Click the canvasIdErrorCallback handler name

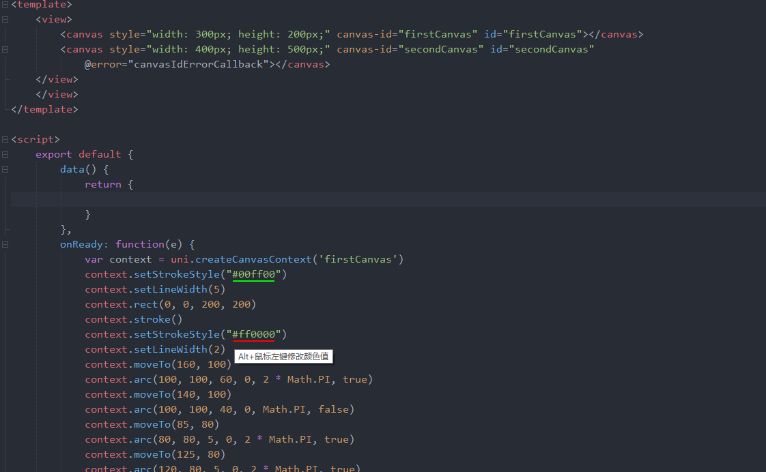tap(198, 64)
